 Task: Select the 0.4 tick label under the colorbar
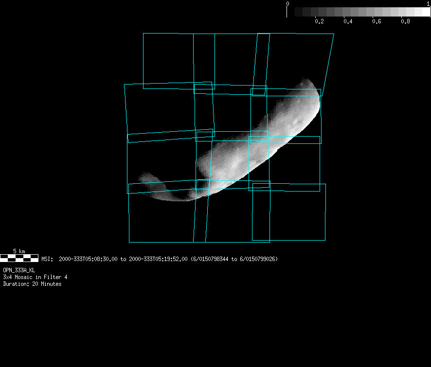[348, 22]
